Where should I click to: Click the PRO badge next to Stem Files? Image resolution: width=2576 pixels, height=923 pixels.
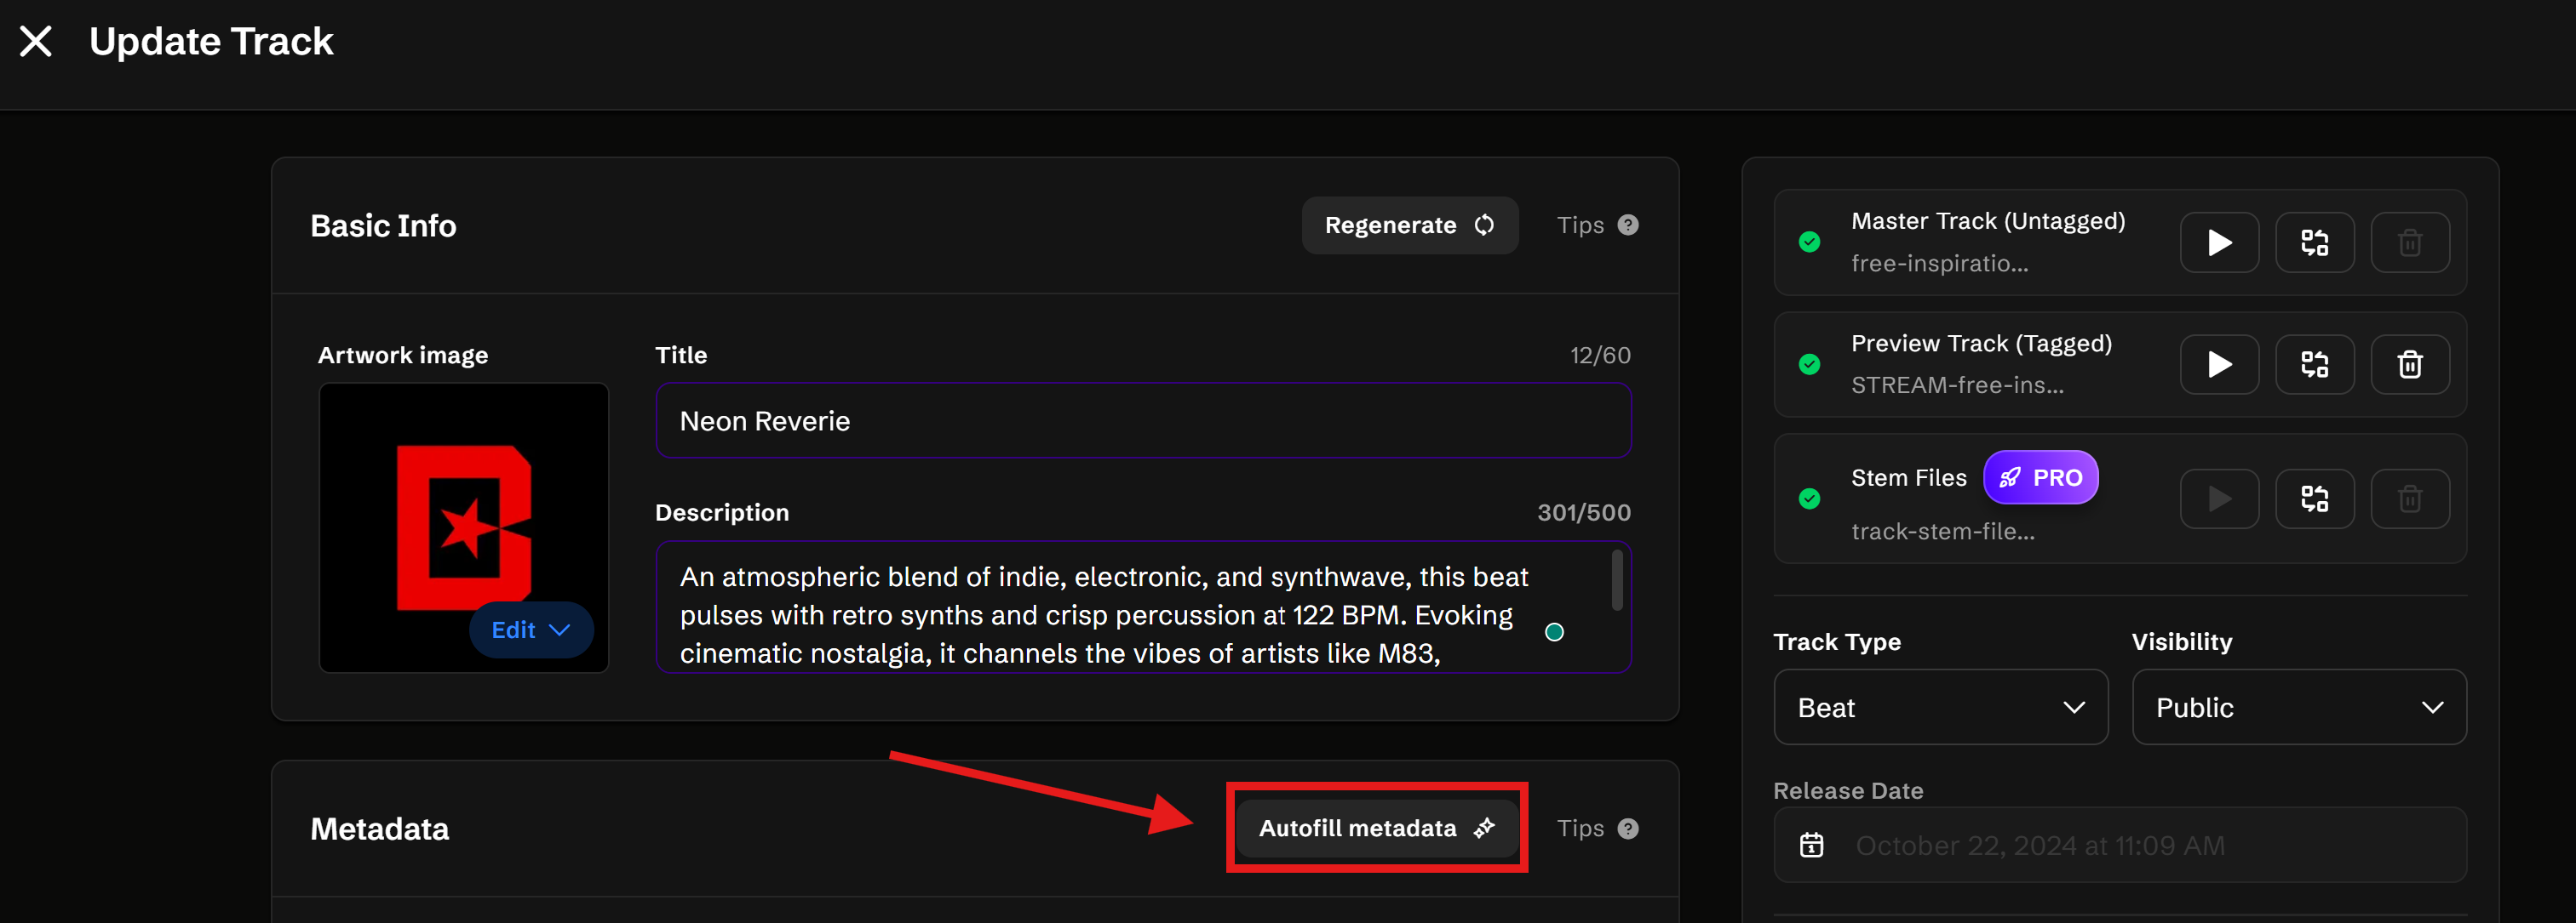point(2040,478)
